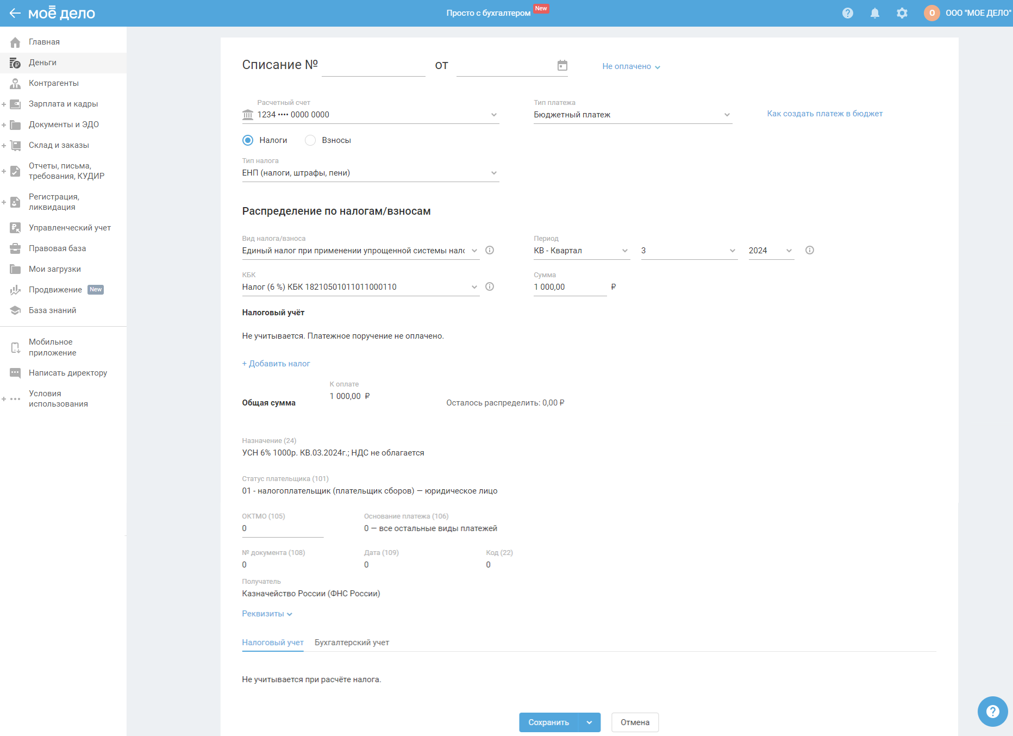1013x736 pixels.
Task: Click the База знаний graduation cap icon
Action: click(x=15, y=310)
